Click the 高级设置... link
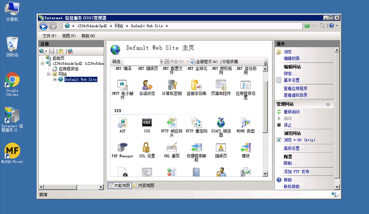 294,148
